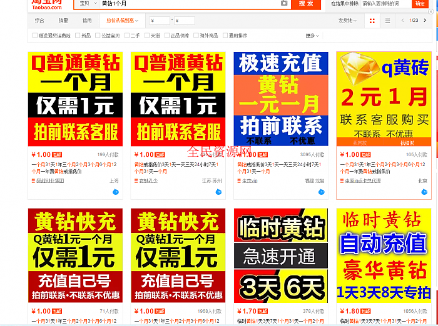Open 黄钻快充 image above the 71人付款 listing
This screenshot has height=326, width=438.
point(75,255)
